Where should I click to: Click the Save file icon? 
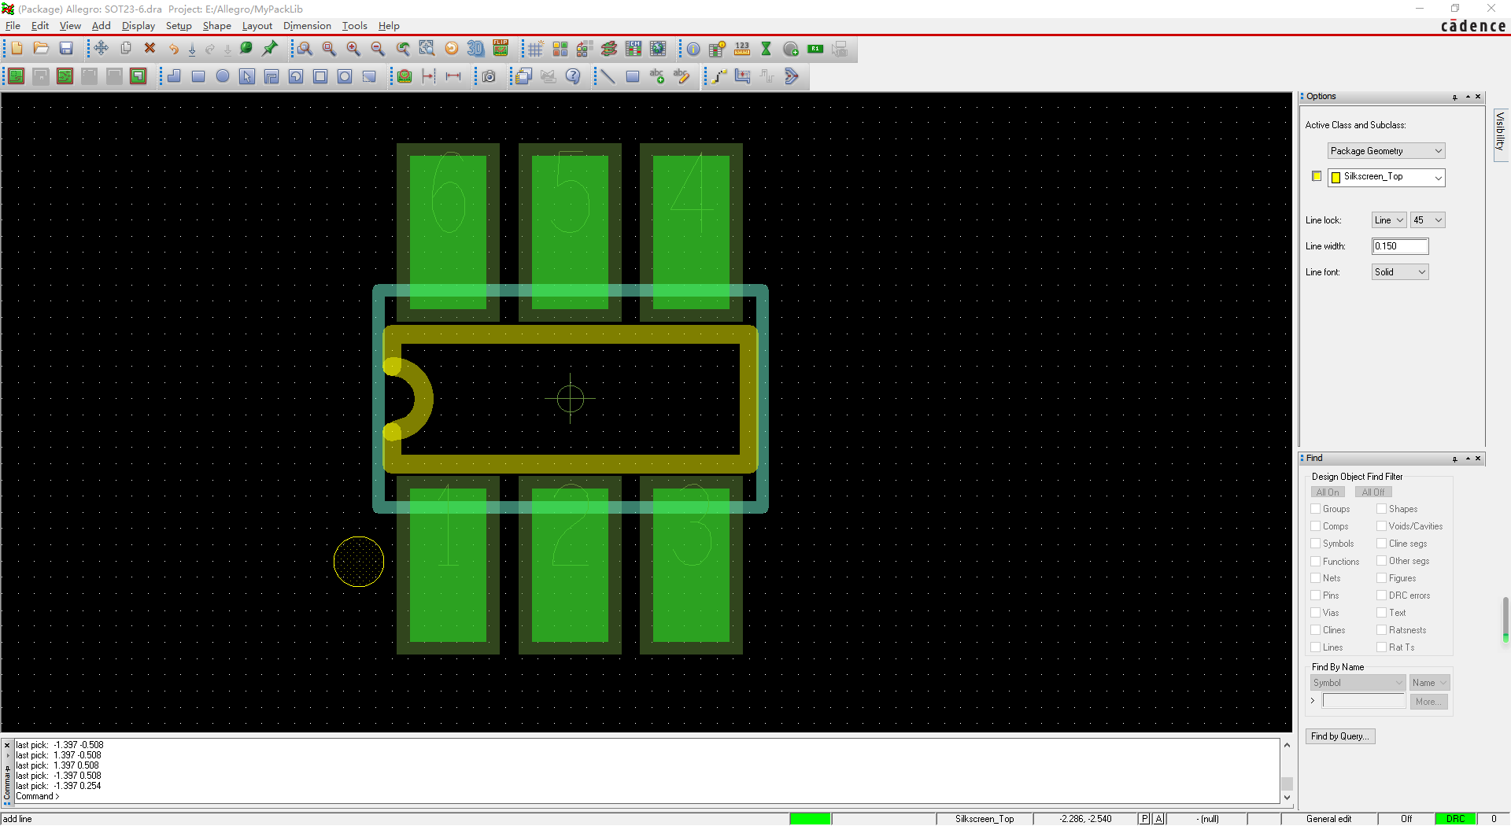(66, 49)
